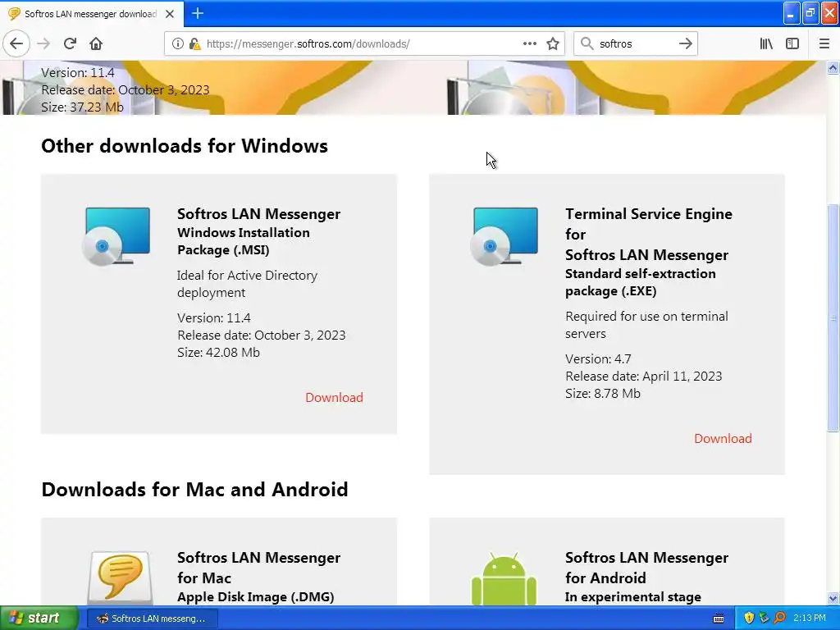
Task: Open the Windows Start menu
Action: 39,619
